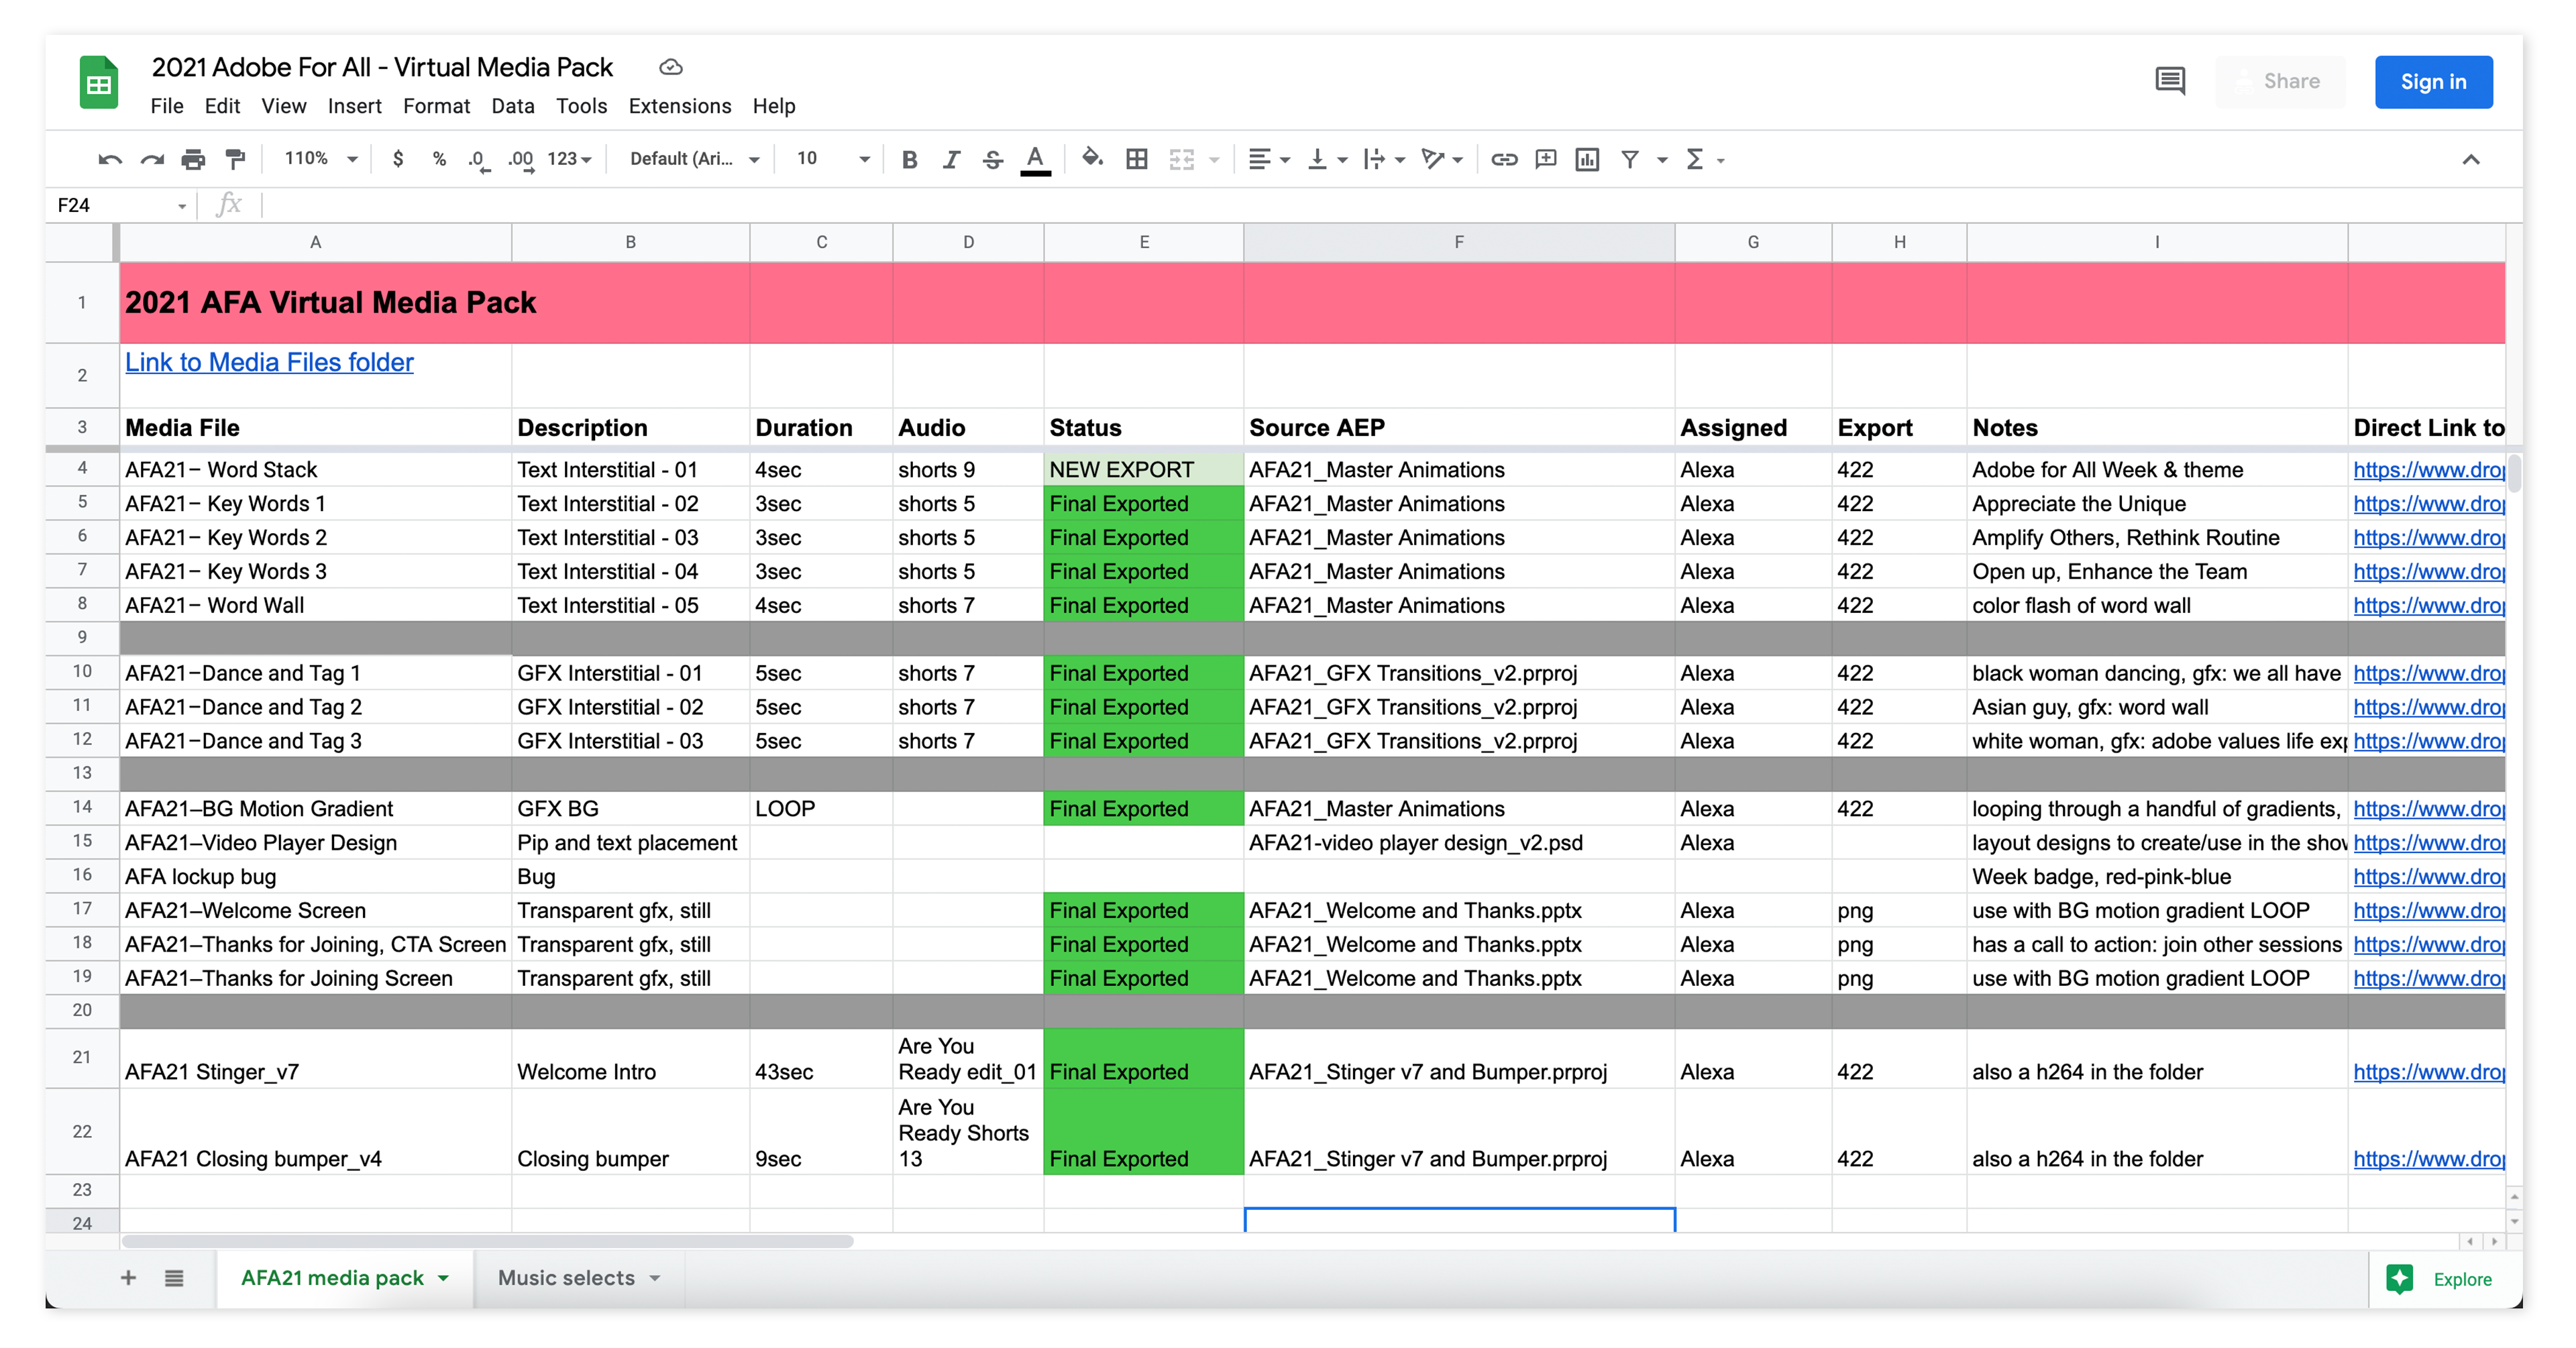Open the text wrapping dropdown
2576x1348 pixels.
tap(1384, 159)
